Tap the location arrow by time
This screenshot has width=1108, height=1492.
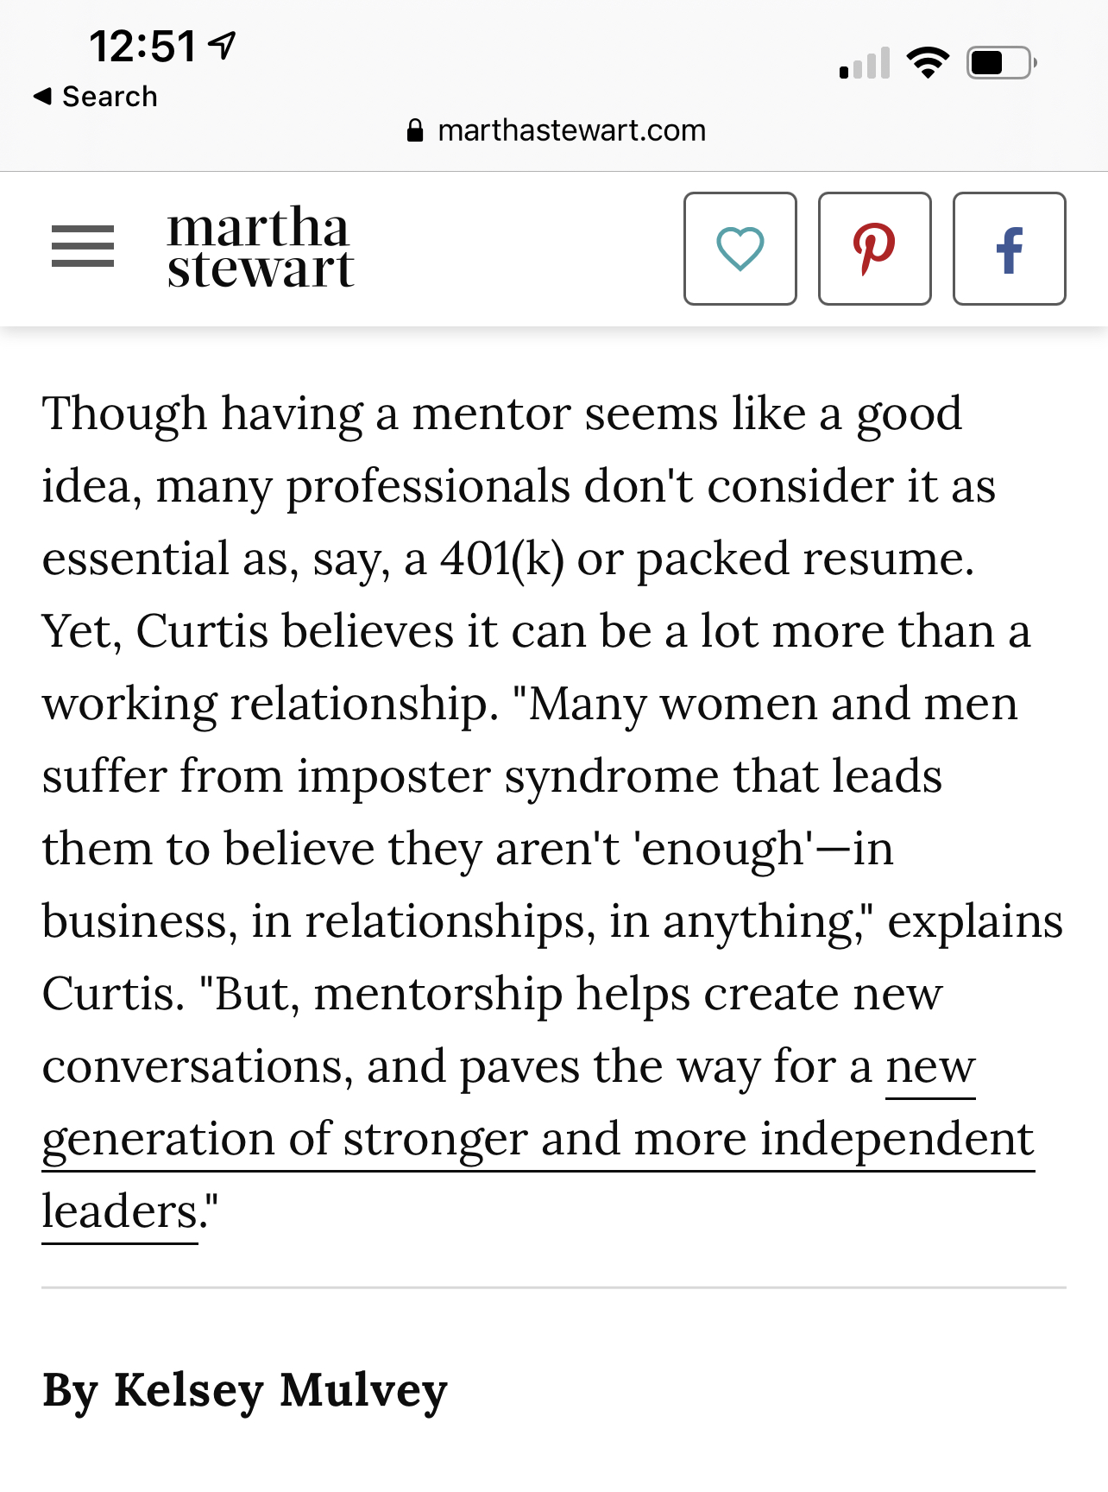[223, 45]
